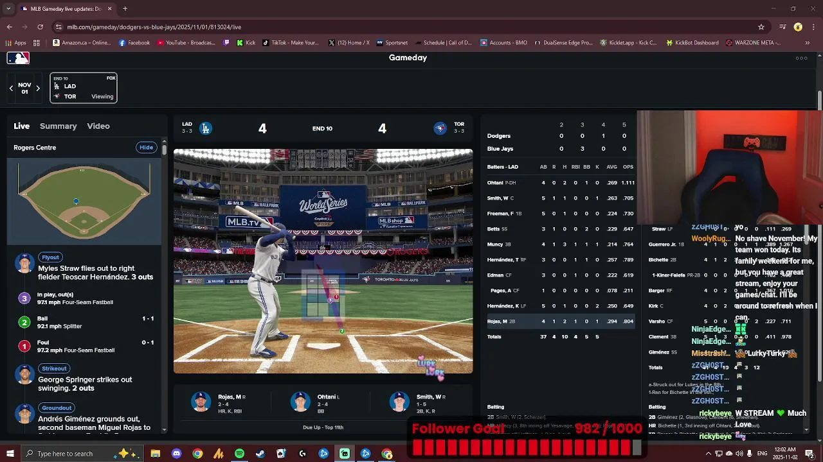Image resolution: width=823 pixels, height=462 pixels.
Task: Click pitch 3 in-play marker
Action: [24, 298]
